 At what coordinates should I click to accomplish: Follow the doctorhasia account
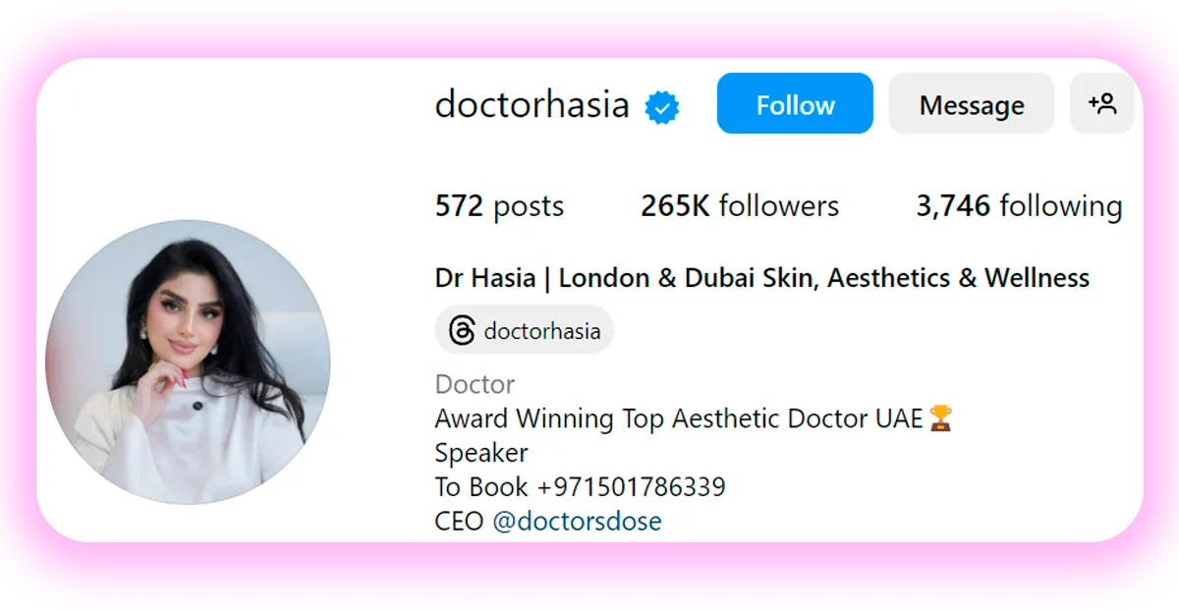(795, 104)
